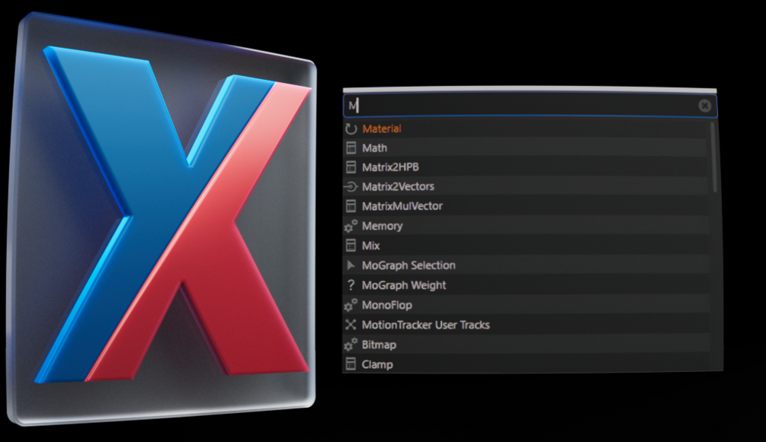
Task: Click the calculator icon beside Mix
Action: tap(351, 246)
